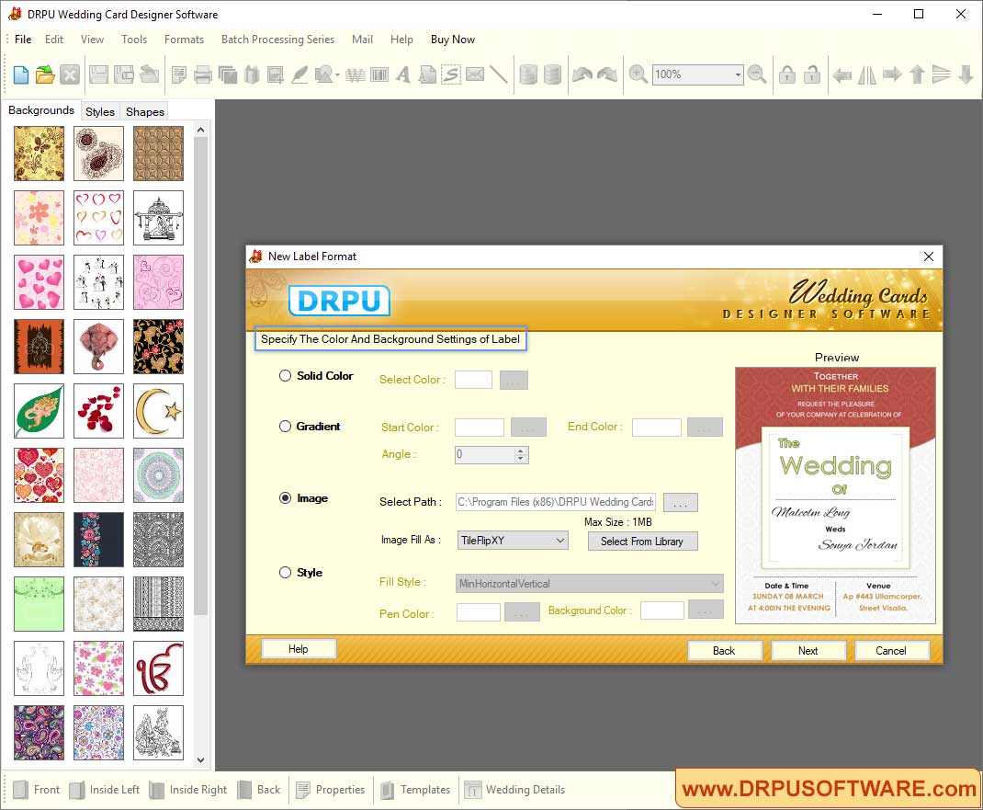Click the flip vertical triangles icon
Viewport: 983px width, 810px height.
941,74
